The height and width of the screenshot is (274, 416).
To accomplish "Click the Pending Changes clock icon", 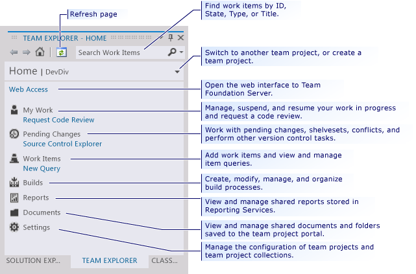I will pyautogui.click(x=14, y=134).
